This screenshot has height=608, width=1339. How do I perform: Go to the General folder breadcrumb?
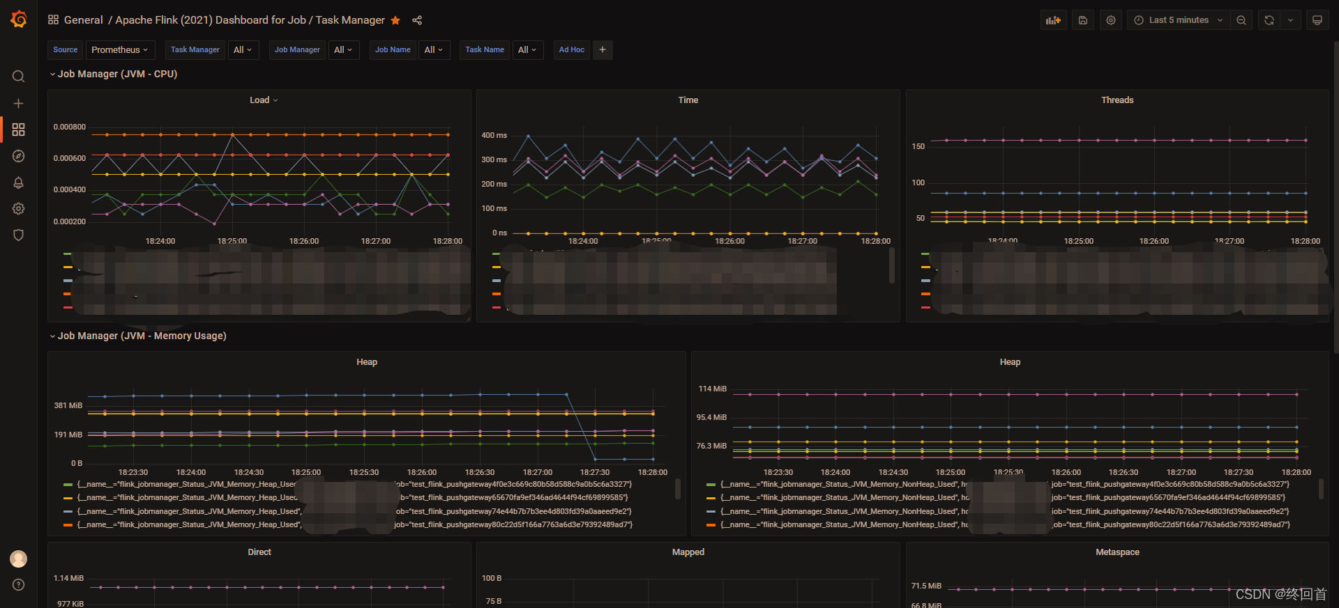(x=83, y=20)
